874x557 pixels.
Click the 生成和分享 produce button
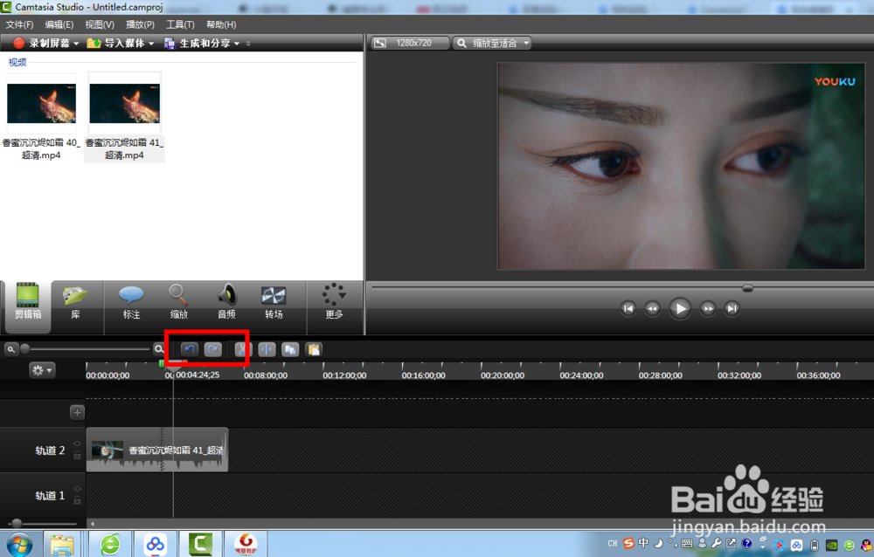pos(198,43)
